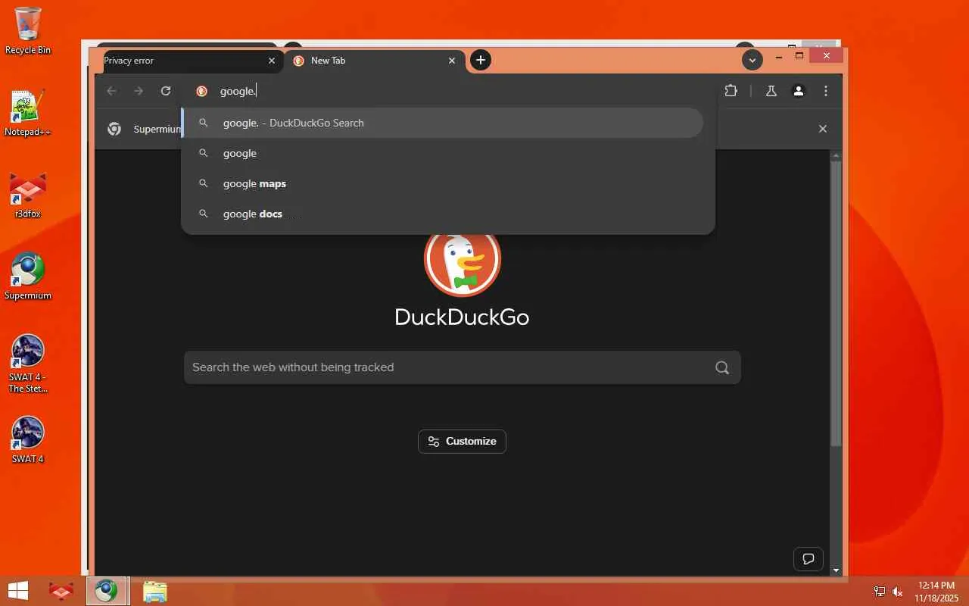Open r3dfox from the taskbar
This screenshot has width=969, height=606.
[x=61, y=591]
